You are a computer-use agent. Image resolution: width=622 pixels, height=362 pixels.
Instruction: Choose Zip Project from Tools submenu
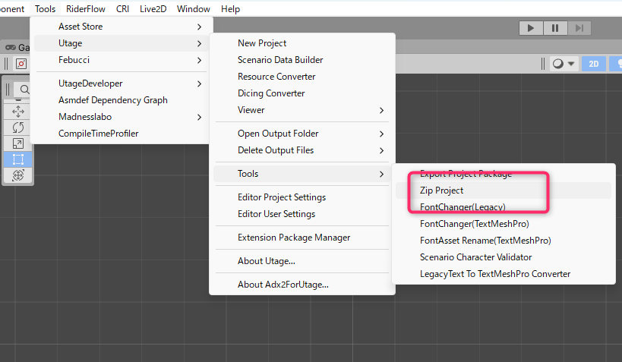pyautogui.click(x=442, y=190)
